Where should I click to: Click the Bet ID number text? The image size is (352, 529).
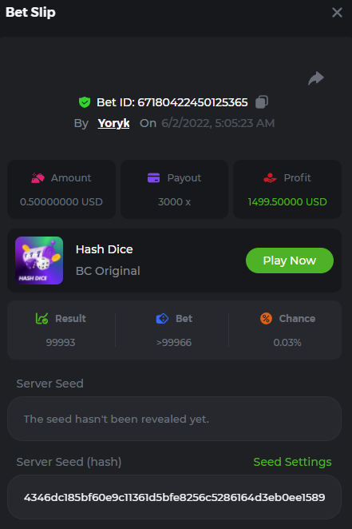pos(192,102)
